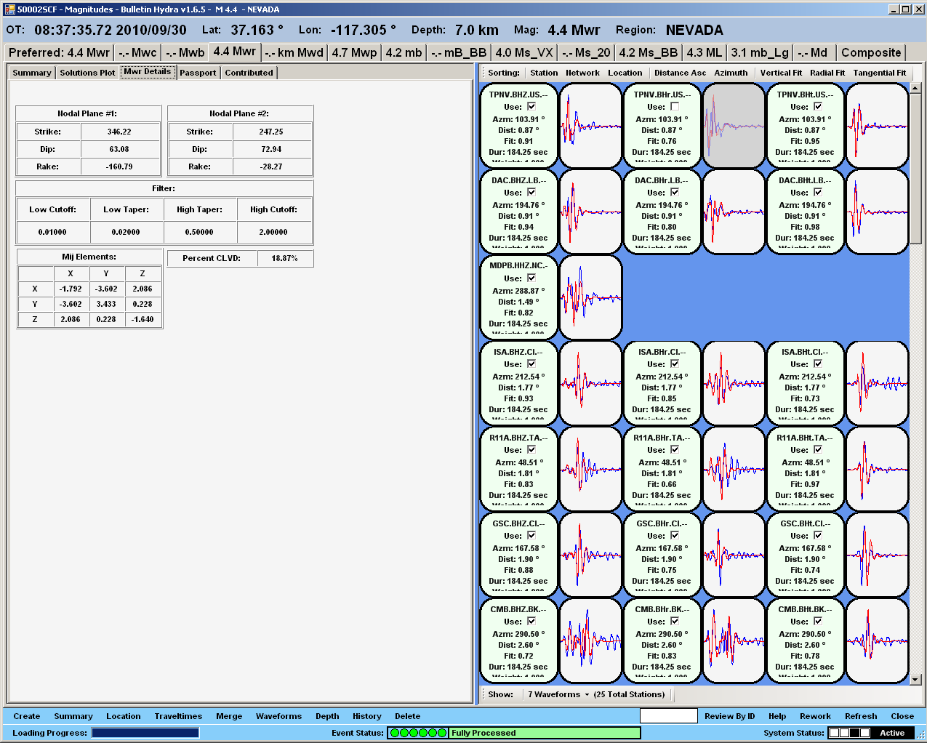Click the Review By ID button
The width and height of the screenshot is (927, 743).
pyautogui.click(x=729, y=716)
